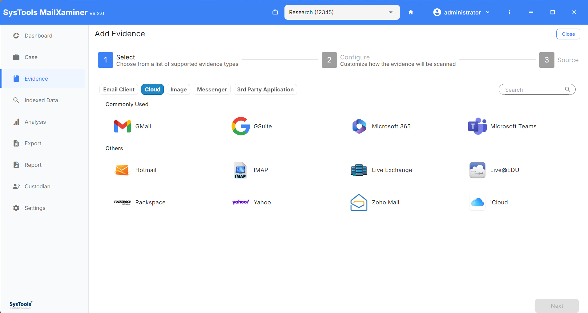
Task: Click the case briefcase icon in header
Action: 275,12
